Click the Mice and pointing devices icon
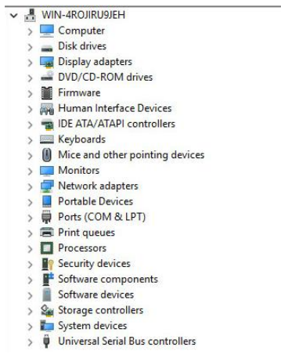The height and width of the screenshot is (354, 288). [47, 155]
